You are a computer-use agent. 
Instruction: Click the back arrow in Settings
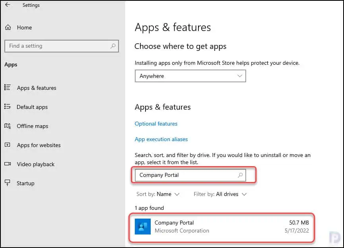[x=8, y=5]
